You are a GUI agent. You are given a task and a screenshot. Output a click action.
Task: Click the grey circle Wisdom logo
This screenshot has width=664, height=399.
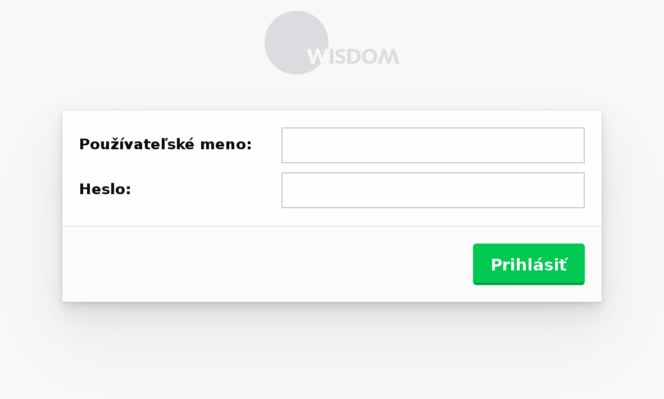pos(297,43)
